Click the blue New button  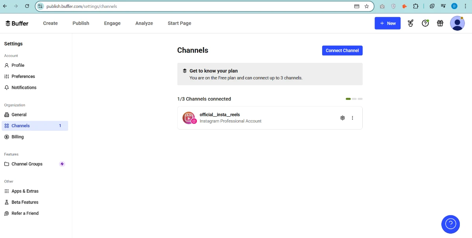click(387, 23)
